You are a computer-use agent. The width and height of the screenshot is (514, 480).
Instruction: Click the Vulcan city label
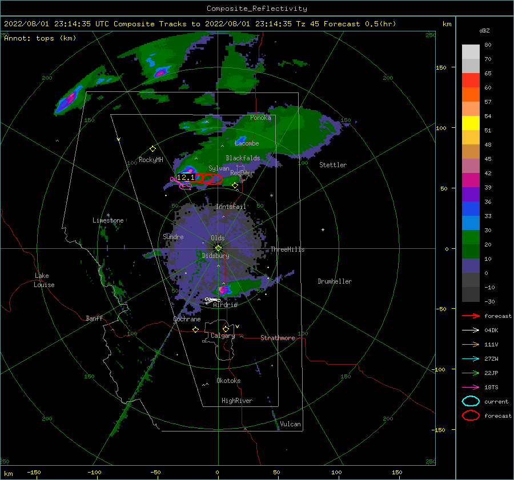pos(291,424)
